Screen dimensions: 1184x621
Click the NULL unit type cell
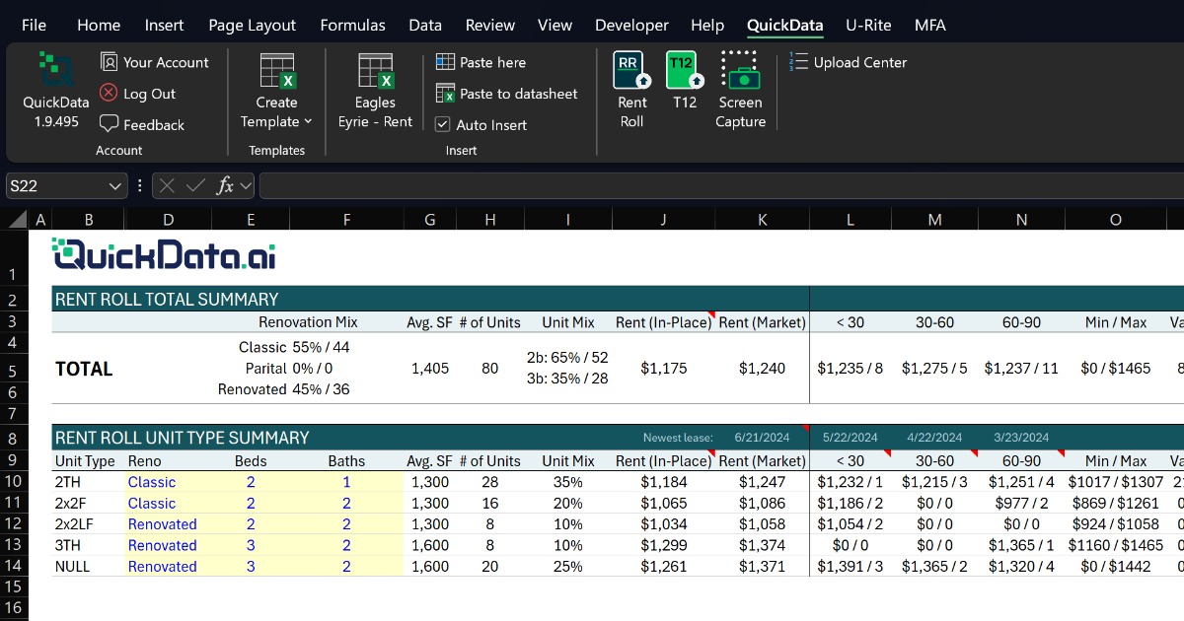73,567
